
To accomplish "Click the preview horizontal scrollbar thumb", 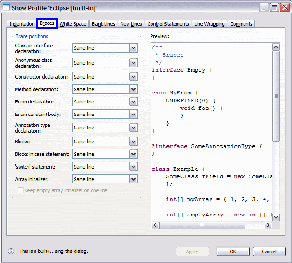I will [x=202, y=225].
